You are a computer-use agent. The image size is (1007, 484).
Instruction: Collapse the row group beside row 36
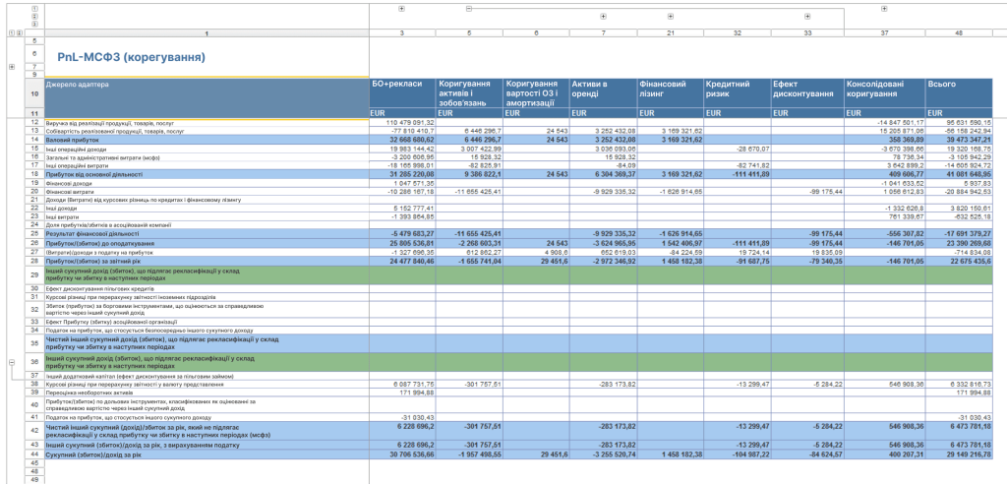coord(12,363)
